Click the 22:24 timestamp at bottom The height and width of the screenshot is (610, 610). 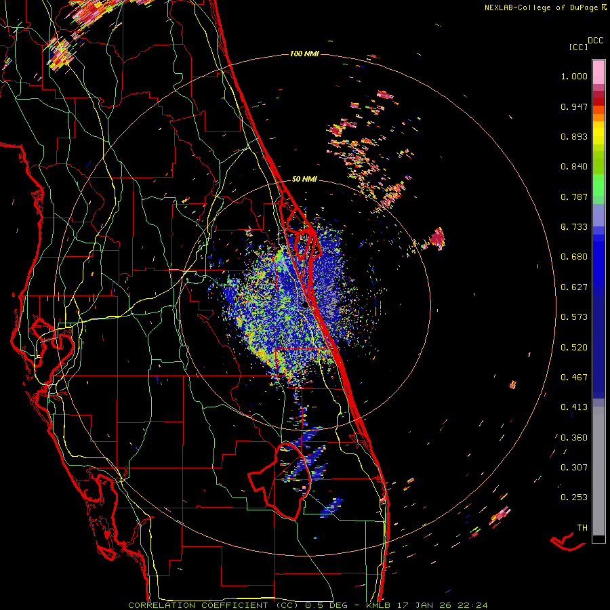point(474,605)
